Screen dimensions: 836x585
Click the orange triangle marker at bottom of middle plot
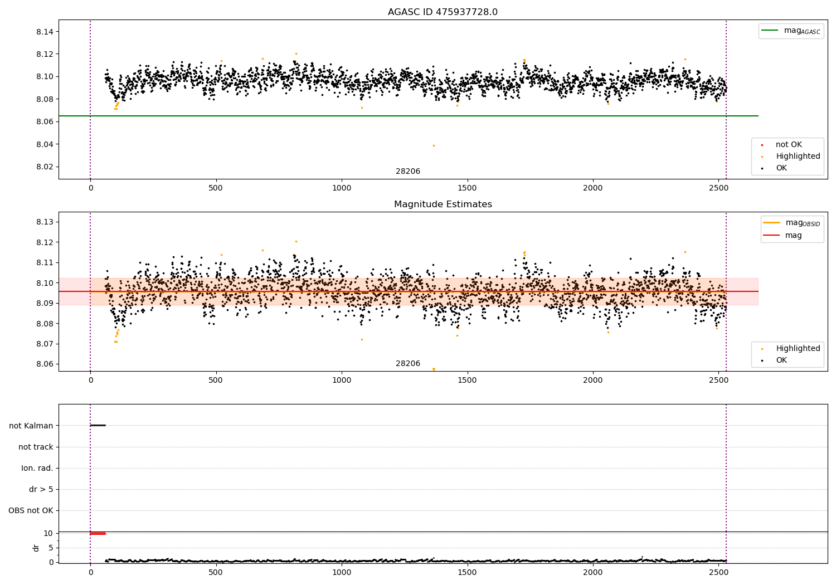pyautogui.click(x=434, y=369)
